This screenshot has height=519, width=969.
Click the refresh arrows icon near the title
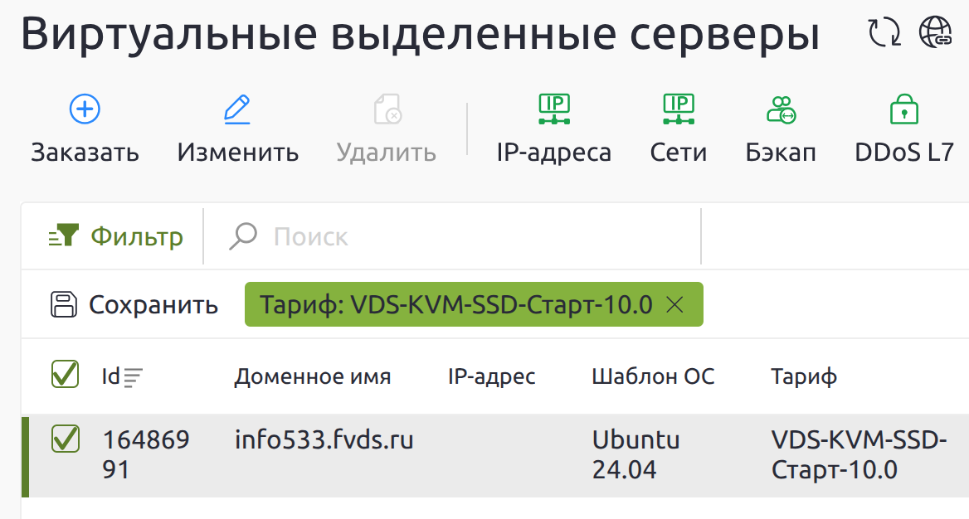[x=884, y=33]
